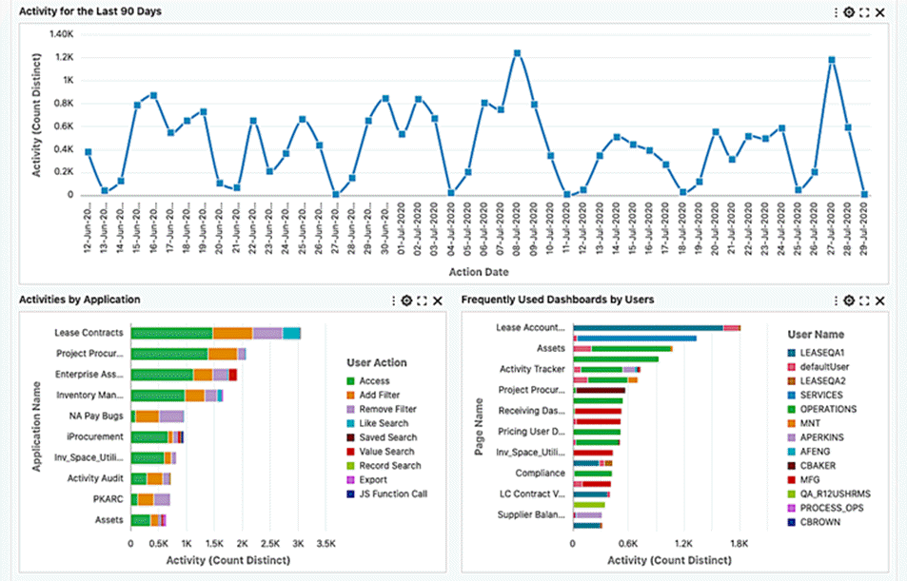
Task: Toggle QA_R12USHRMS user legend entry
Action: [829, 494]
